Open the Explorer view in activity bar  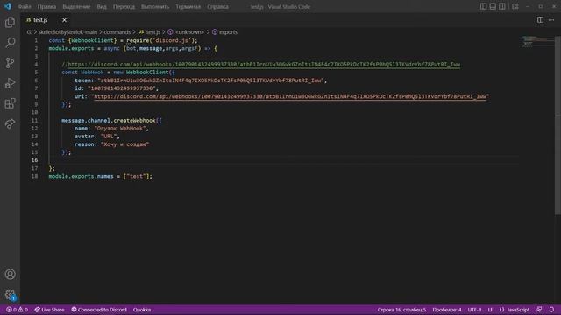[10, 23]
